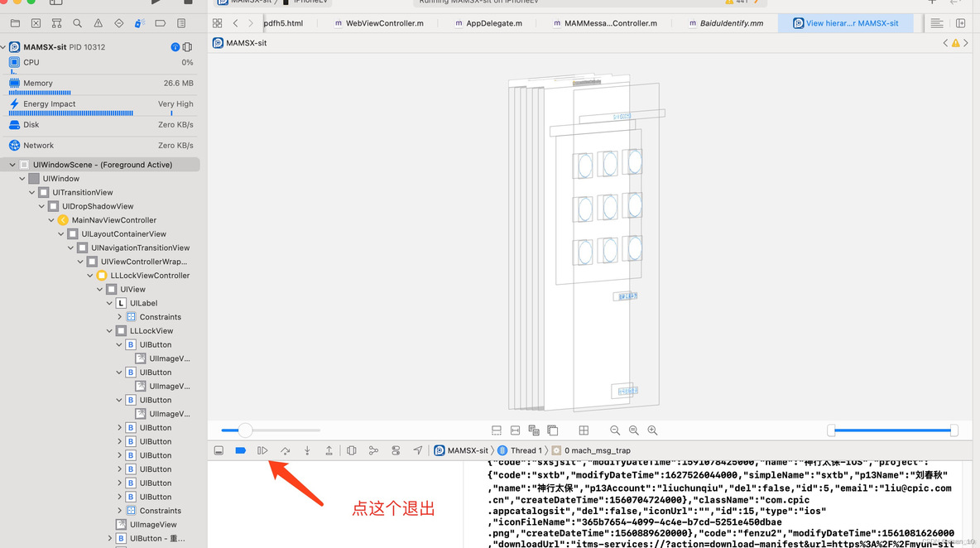Switch to AppDelegate.m tab
The image size is (980, 548).
click(488, 23)
